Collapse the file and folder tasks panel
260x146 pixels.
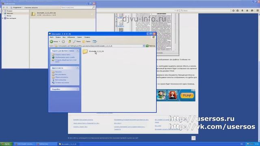click(x=77, y=51)
